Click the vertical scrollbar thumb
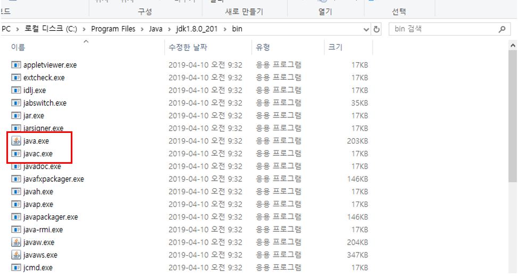The width and height of the screenshot is (518, 277). pyautogui.click(x=513, y=116)
